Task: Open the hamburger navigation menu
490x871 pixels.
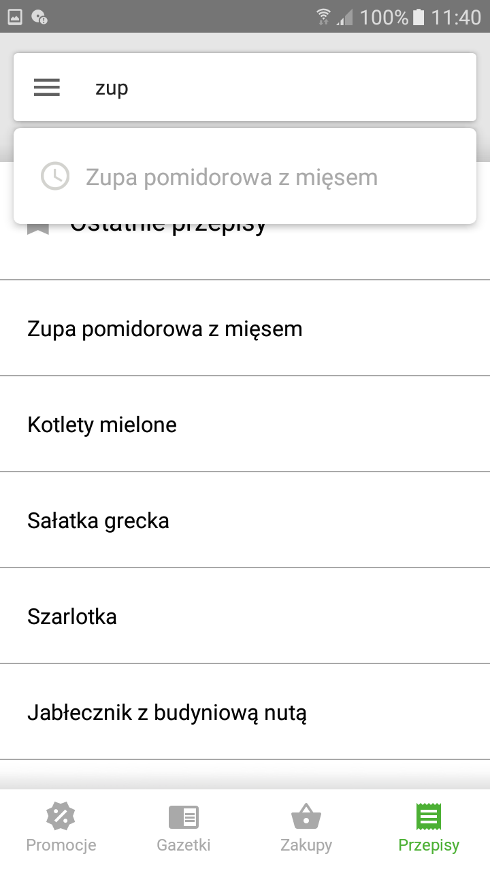Action: [47, 88]
